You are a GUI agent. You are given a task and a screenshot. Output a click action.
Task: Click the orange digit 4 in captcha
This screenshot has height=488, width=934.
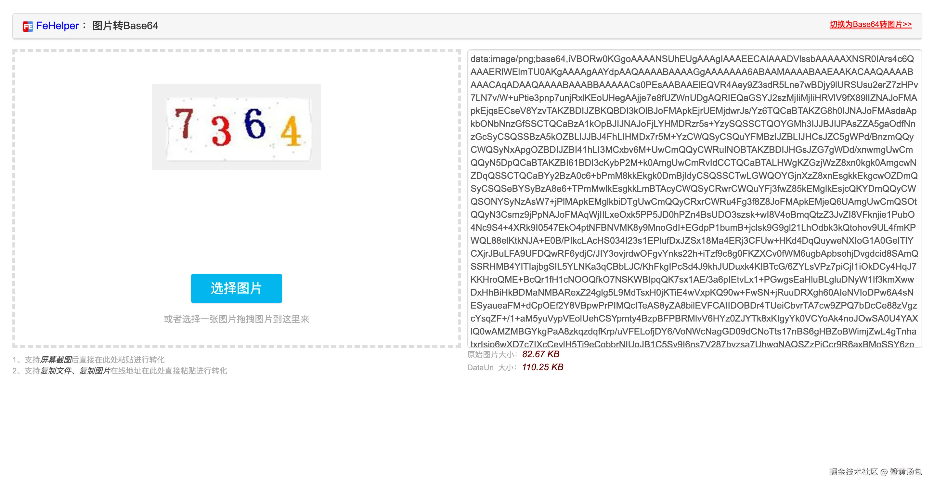(291, 131)
